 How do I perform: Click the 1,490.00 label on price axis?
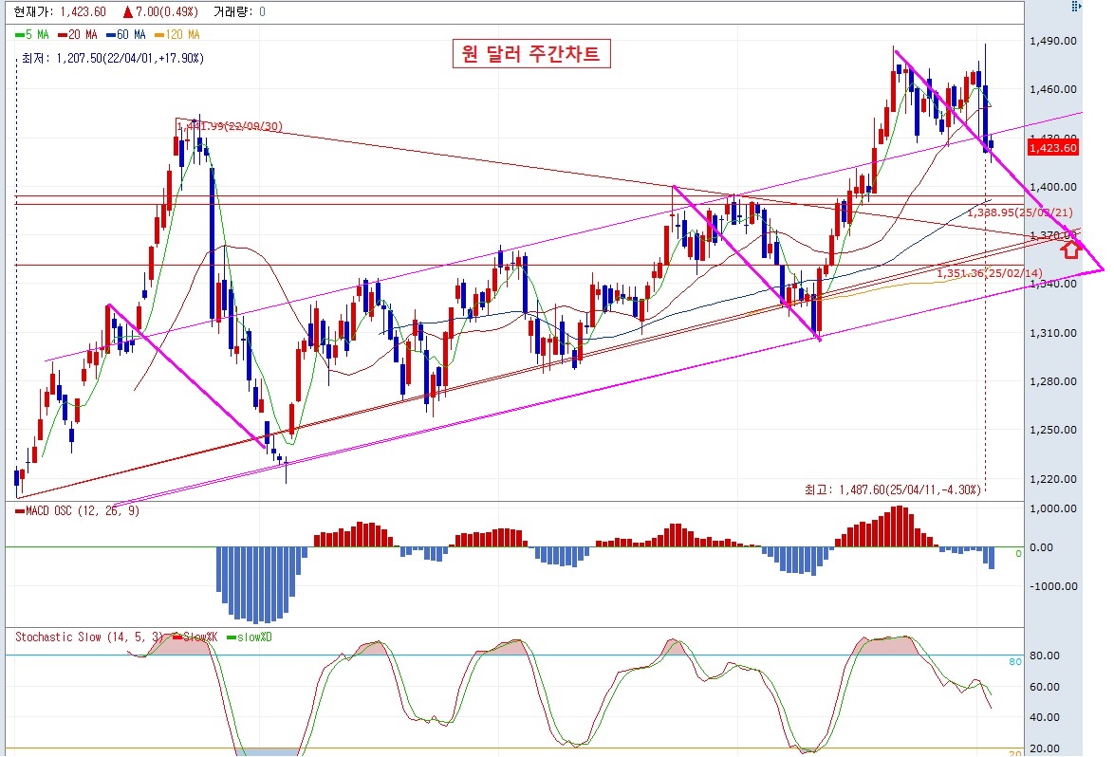[x=1053, y=41]
